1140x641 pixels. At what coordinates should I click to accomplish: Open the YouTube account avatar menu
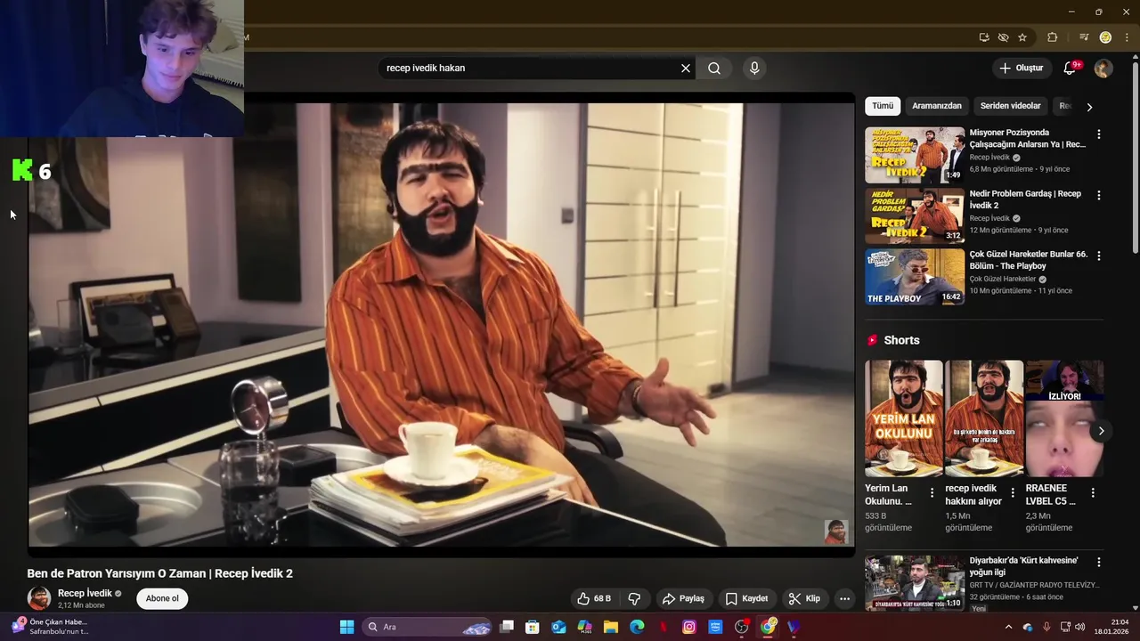(x=1103, y=68)
